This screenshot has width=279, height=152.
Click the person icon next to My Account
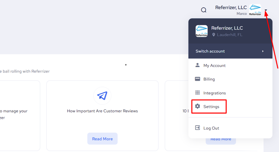198,65
